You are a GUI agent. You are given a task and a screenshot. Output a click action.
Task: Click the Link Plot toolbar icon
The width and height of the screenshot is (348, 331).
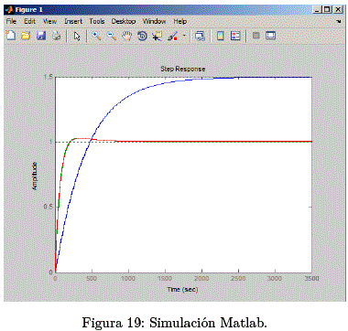pyautogui.click(x=200, y=37)
